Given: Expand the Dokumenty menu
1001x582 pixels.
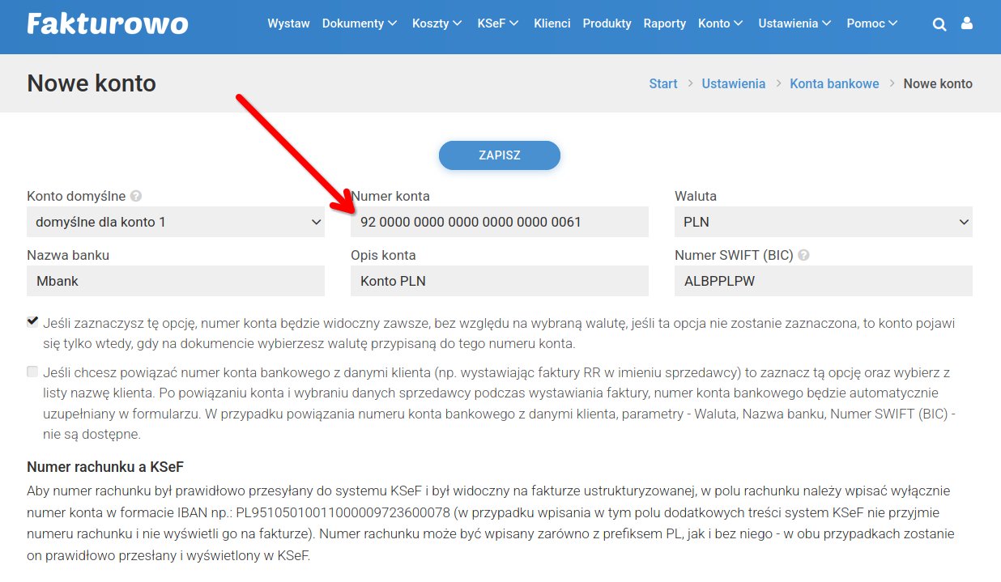Looking at the screenshot, I should 359,23.
